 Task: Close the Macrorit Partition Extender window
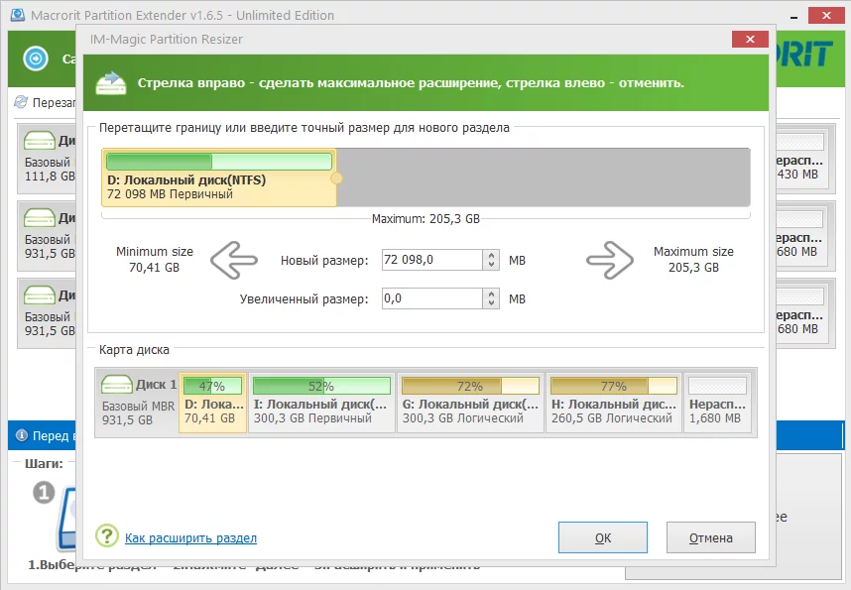(x=826, y=15)
